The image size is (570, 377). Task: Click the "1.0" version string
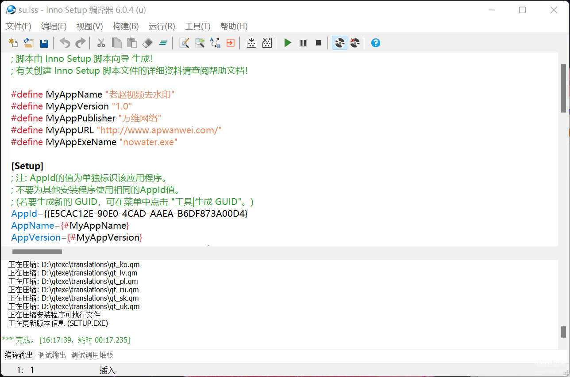(x=122, y=106)
